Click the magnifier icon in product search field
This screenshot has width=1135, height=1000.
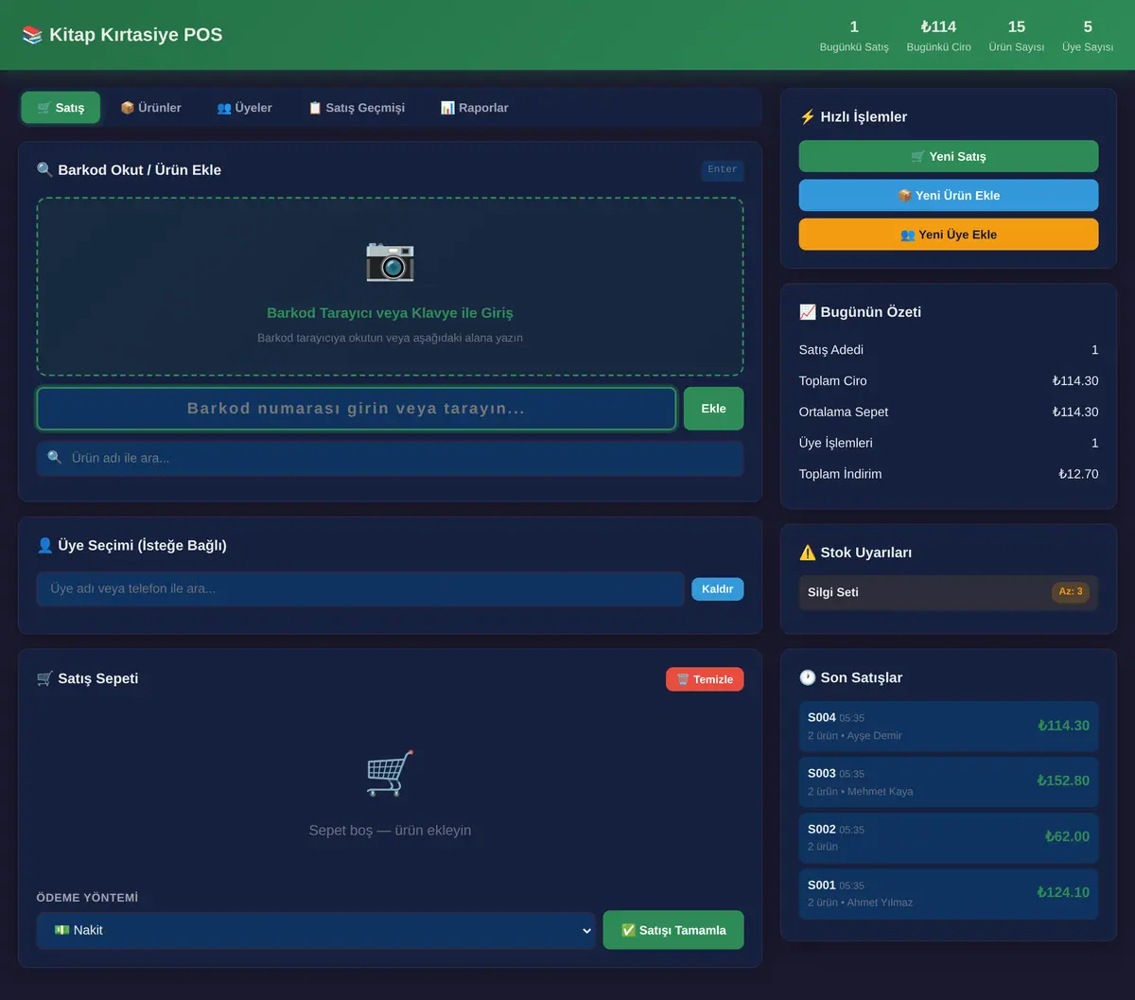click(x=55, y=458)
